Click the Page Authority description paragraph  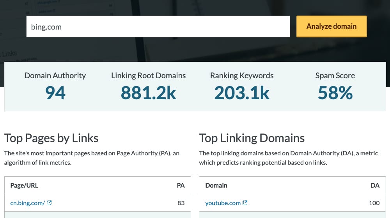[92, 158]
